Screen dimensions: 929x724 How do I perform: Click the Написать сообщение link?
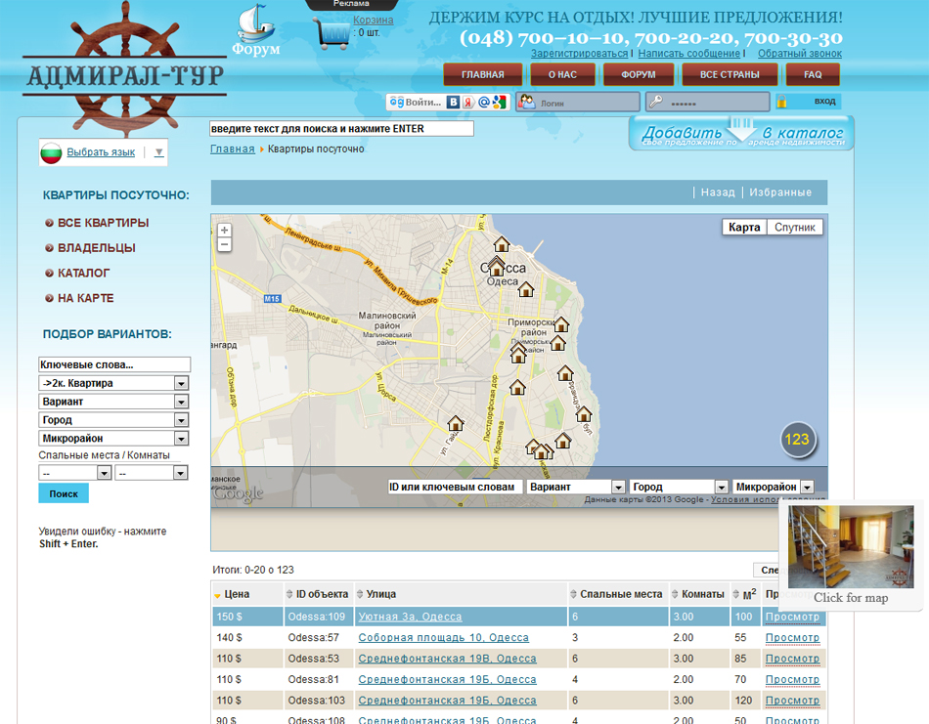(x=689, y=54)
